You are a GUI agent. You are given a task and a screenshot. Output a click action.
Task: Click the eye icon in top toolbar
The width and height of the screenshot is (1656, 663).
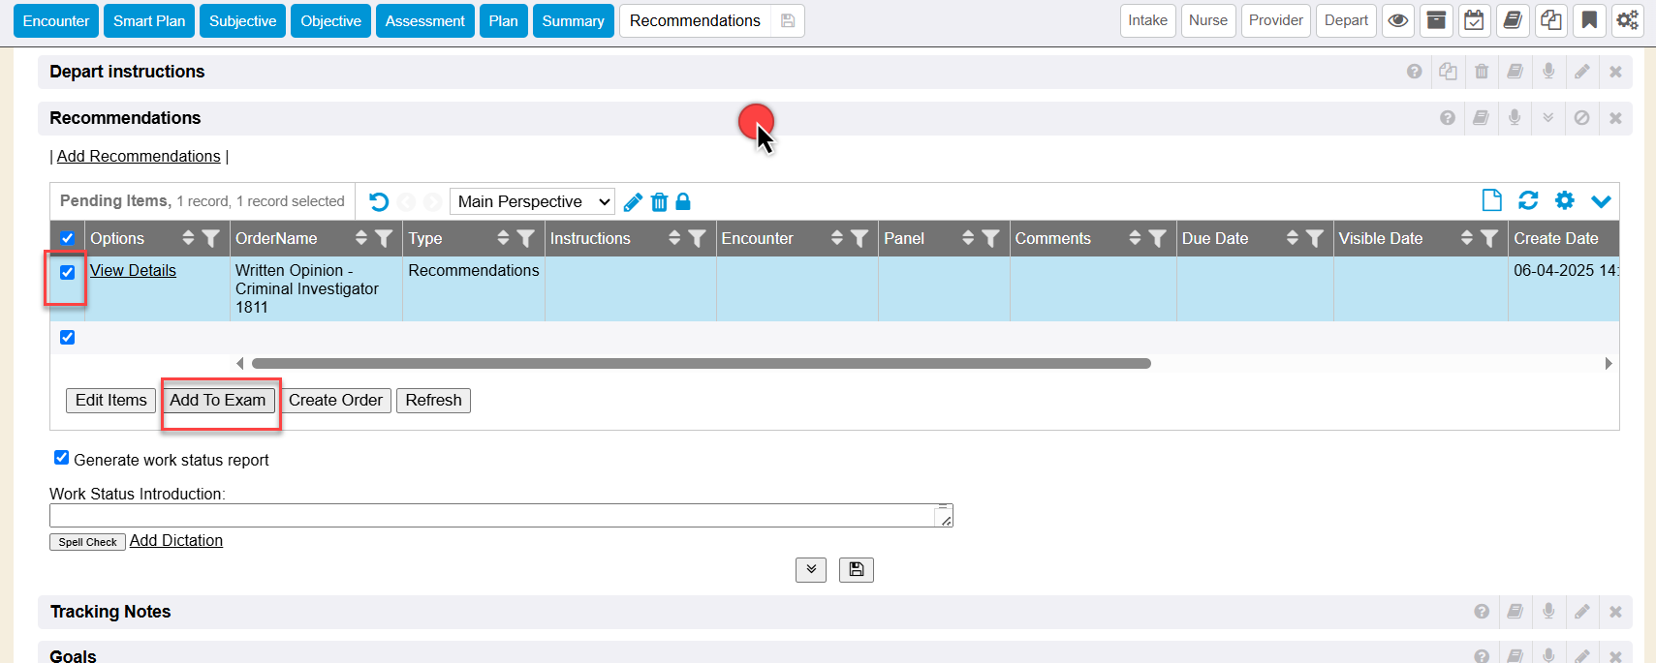[1397, 20]
